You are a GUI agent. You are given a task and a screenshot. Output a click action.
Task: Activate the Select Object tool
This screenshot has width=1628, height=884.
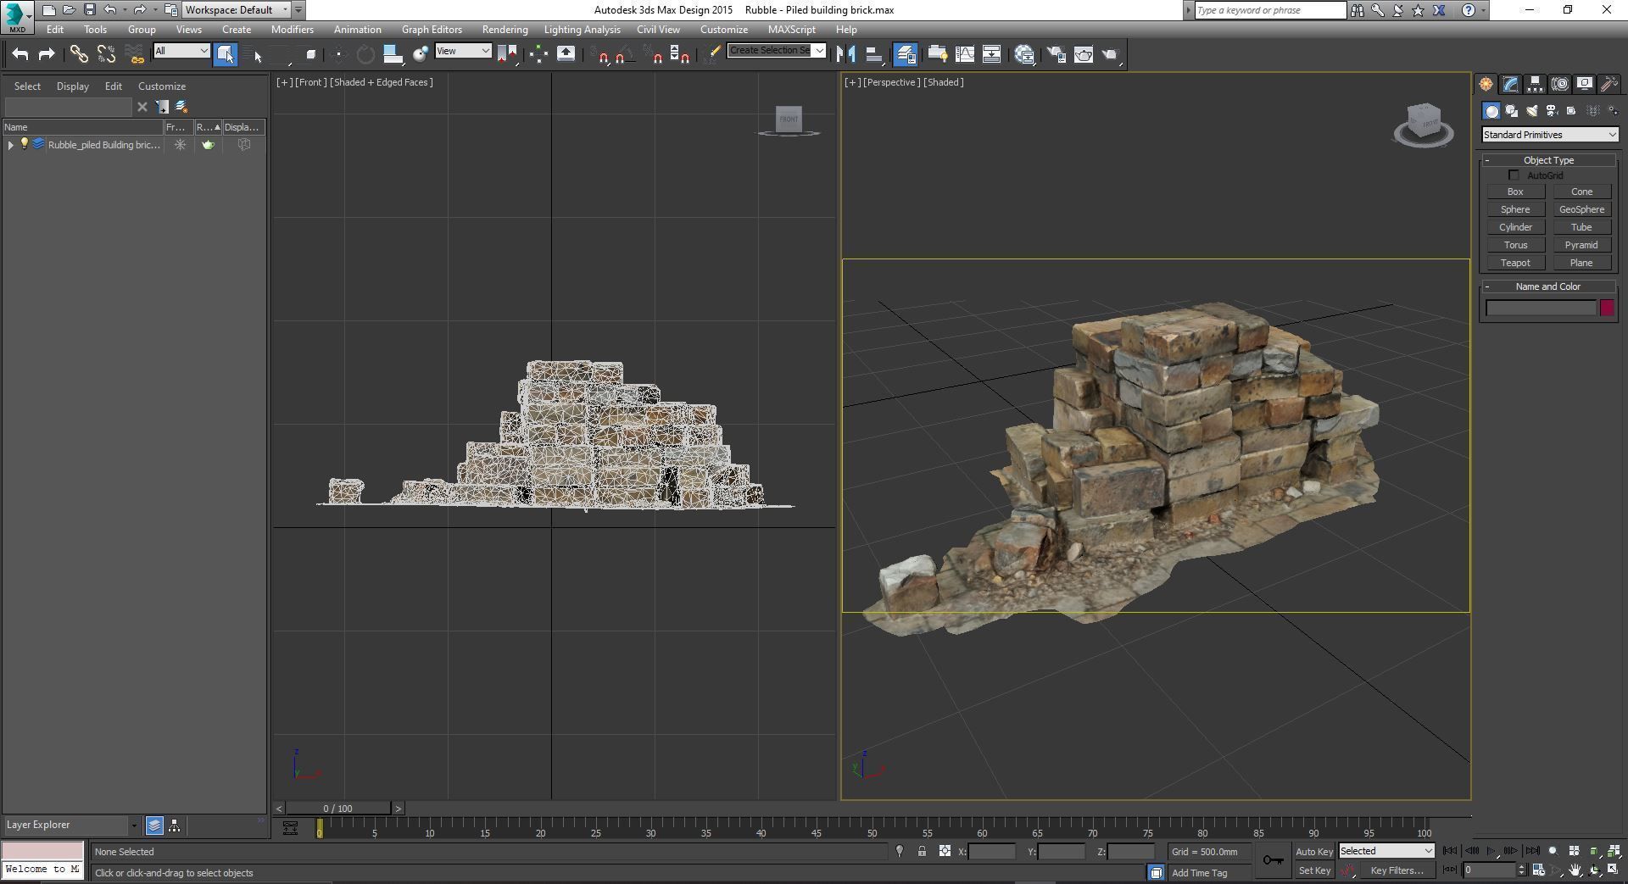pos(226,54)
